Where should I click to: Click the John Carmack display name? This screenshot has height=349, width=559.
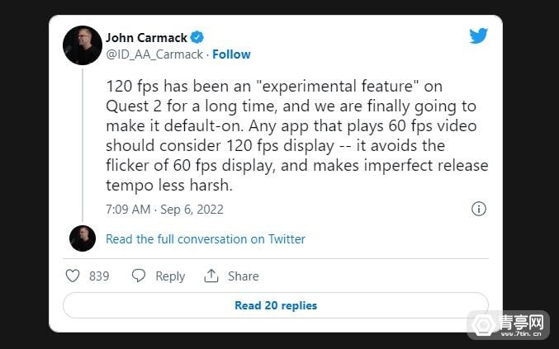[x=147, y=37]
